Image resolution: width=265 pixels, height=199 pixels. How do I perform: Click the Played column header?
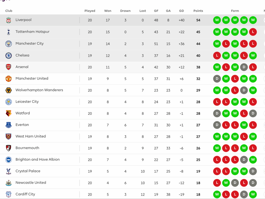(90, 11)
